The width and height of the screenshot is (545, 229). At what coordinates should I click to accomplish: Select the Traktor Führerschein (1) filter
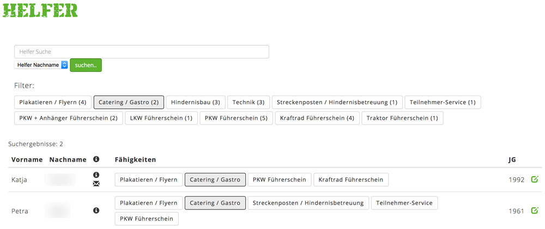coord(402,118)
